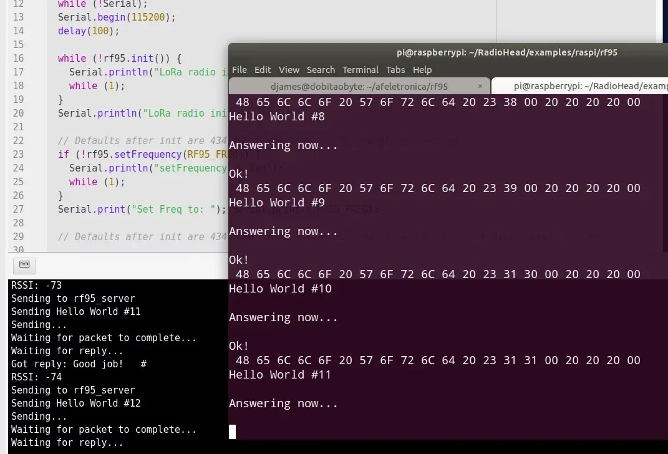
Task: Click 'Hello World #10' terminal output line
Action: 280,288
